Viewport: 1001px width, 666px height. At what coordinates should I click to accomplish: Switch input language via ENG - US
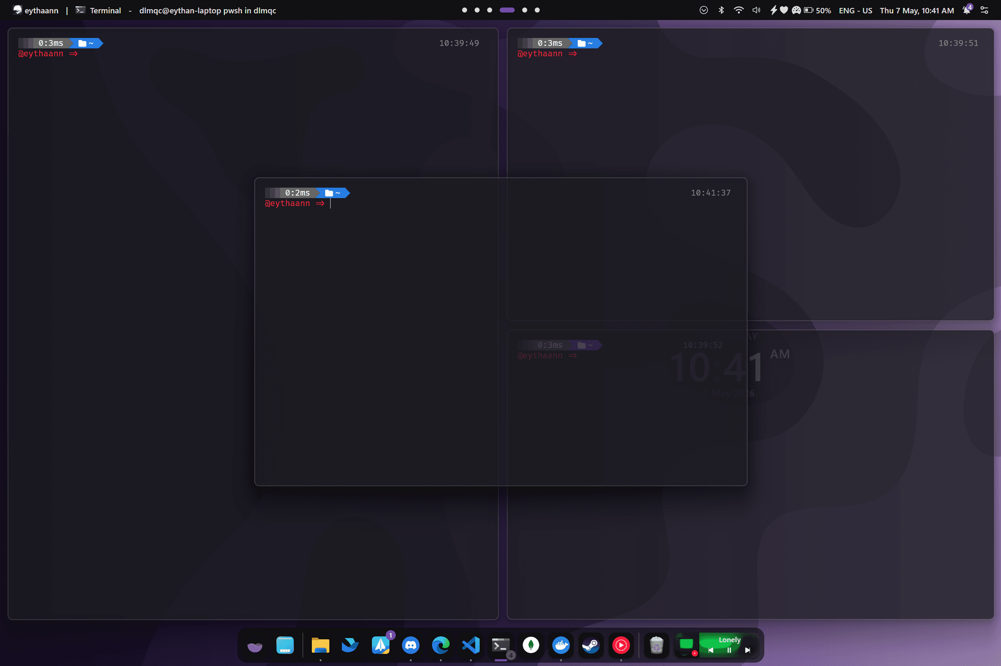855,10
